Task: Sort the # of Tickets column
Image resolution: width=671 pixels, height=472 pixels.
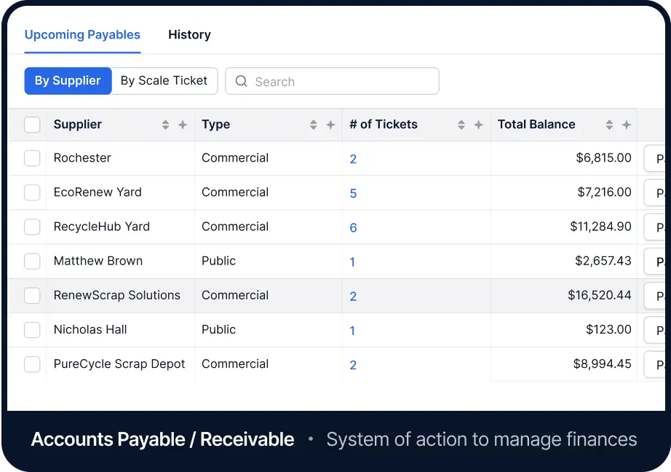Action: (x=461, y=125)
